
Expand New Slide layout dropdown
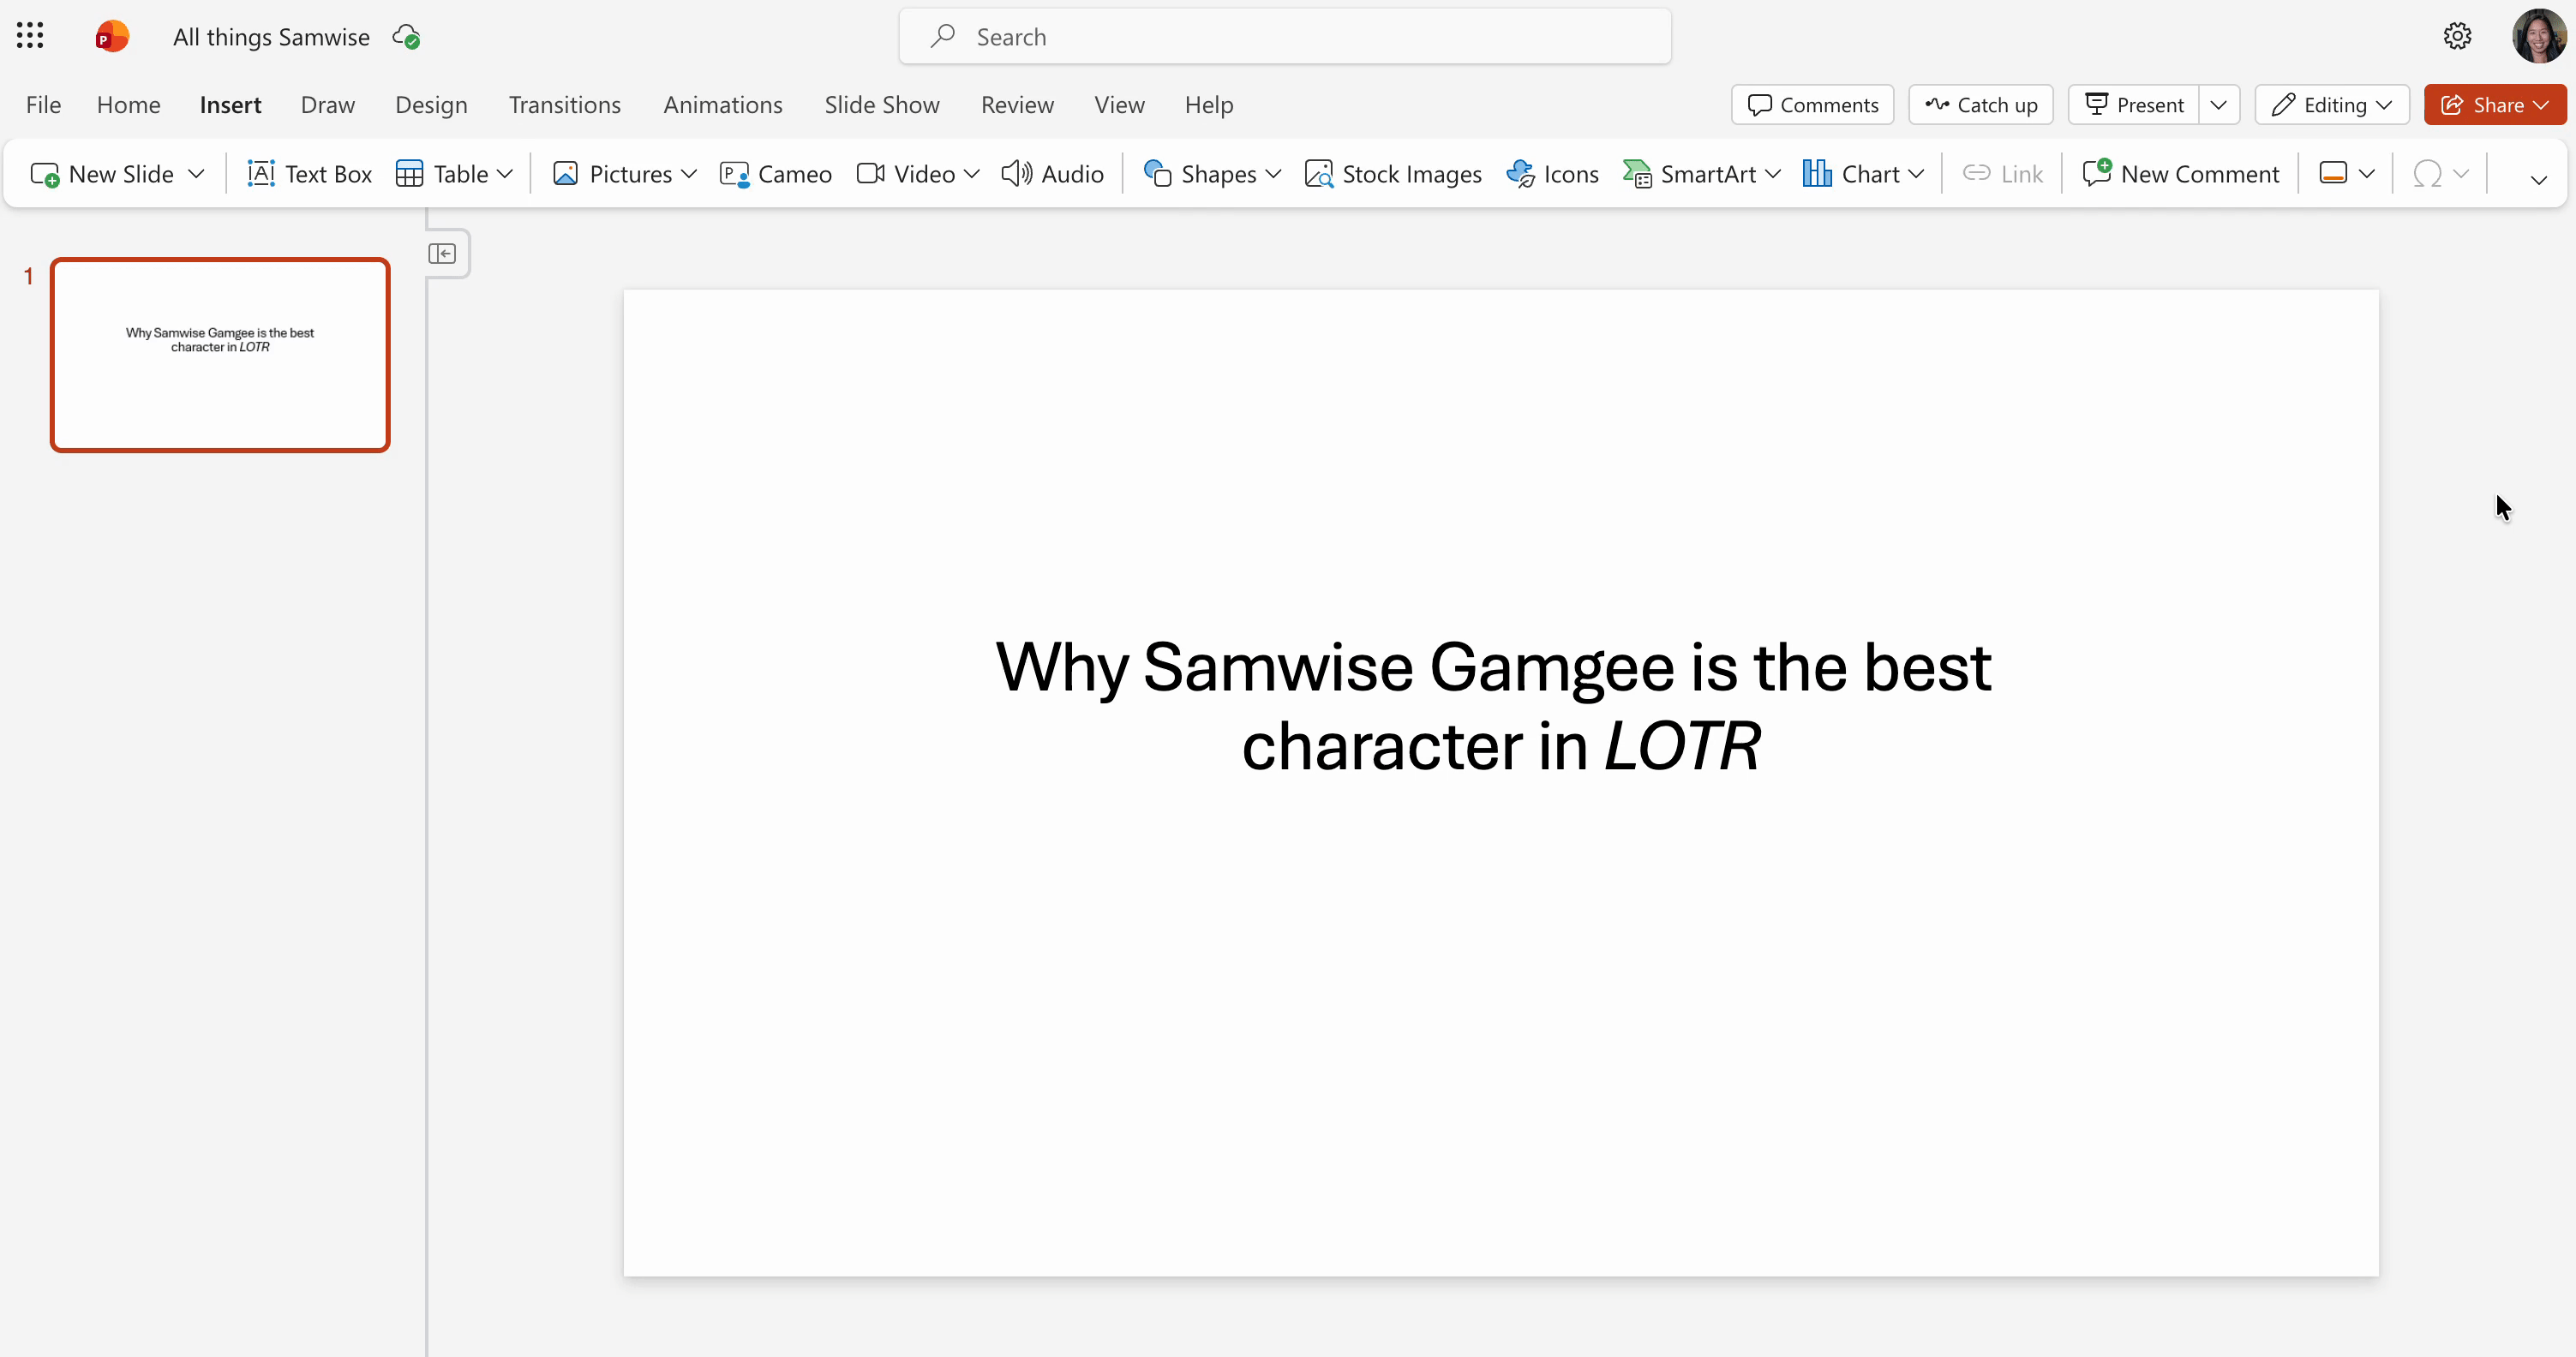point(196,174)
